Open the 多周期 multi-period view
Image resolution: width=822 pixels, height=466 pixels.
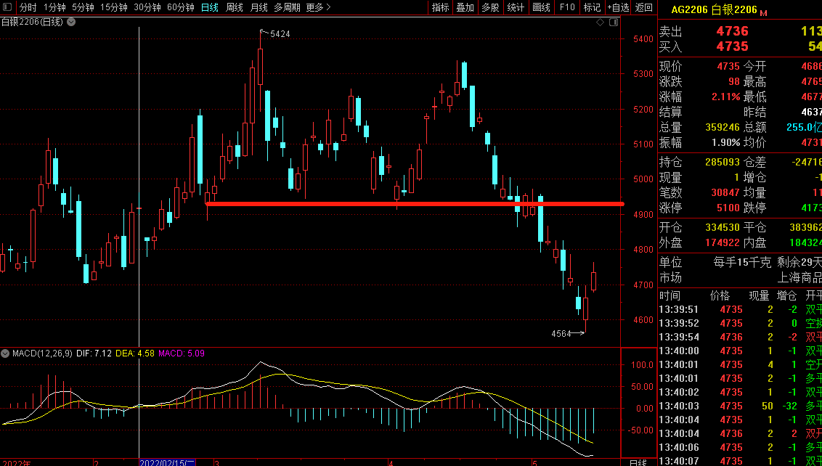coord(288,7)
